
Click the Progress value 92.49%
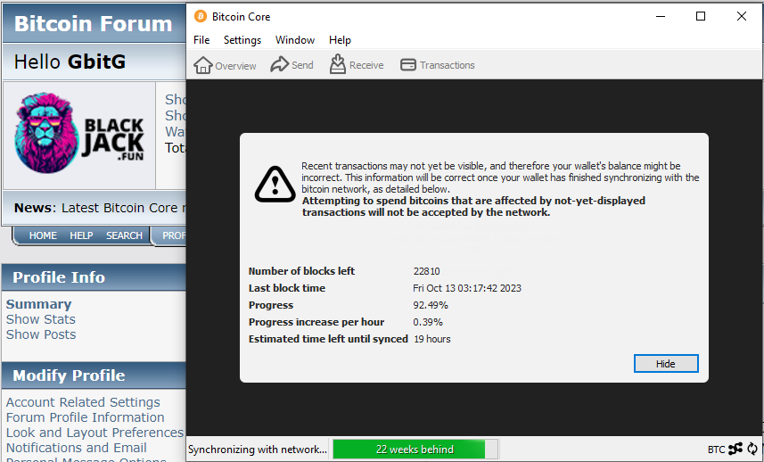coord(431,305)
